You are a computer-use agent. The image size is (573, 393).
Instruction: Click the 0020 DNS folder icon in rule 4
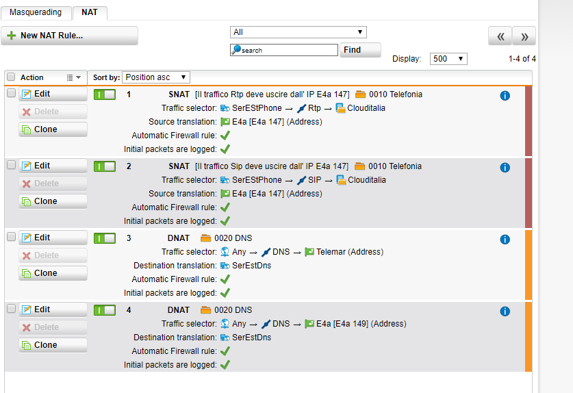point(206,310)
